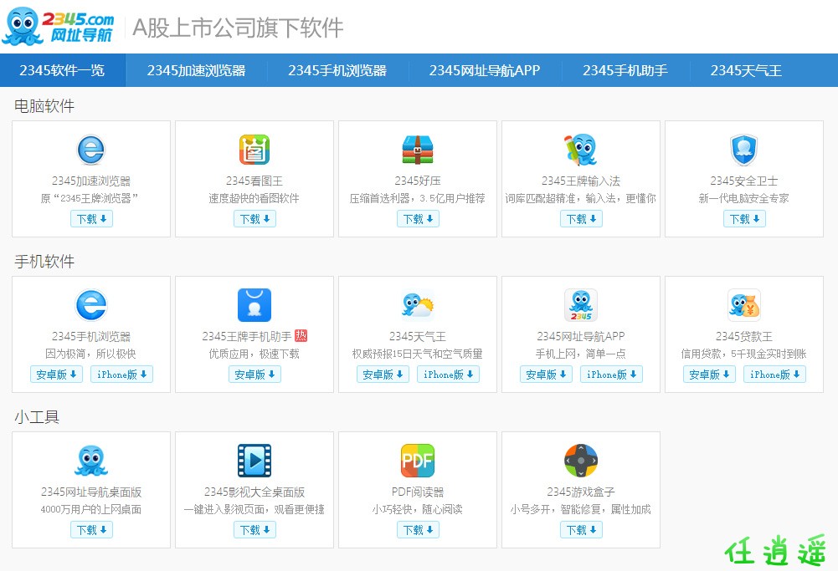Open the 2345手机浏览器 tab
The image size is (838, 571).
click(x=337, y=70)
